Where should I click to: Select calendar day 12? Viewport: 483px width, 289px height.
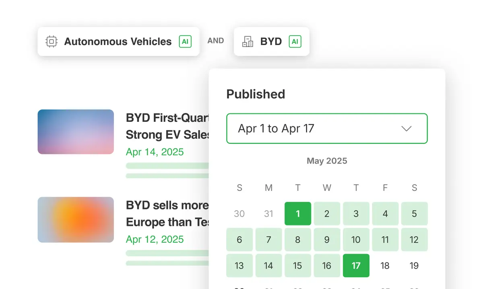click(414, 240)
